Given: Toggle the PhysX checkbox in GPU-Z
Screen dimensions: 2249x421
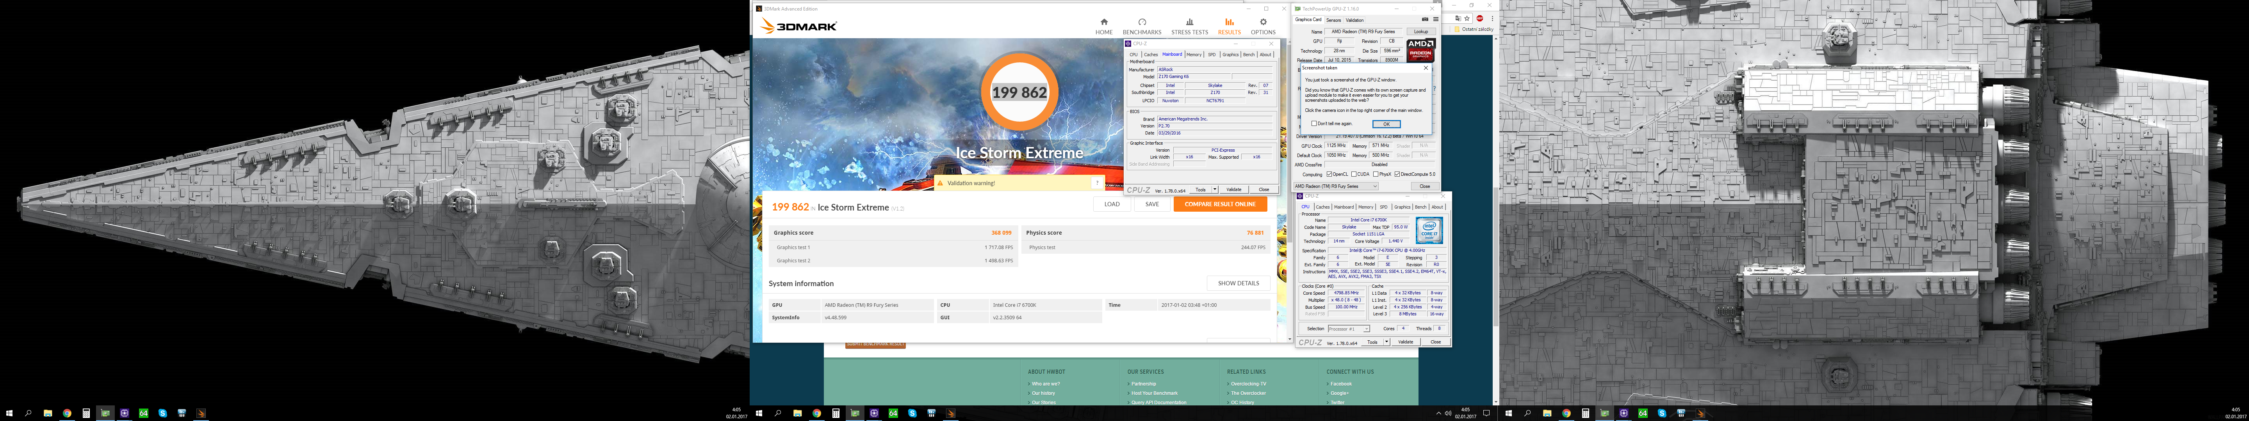Looking at the screenshot, I should 1375,174.
